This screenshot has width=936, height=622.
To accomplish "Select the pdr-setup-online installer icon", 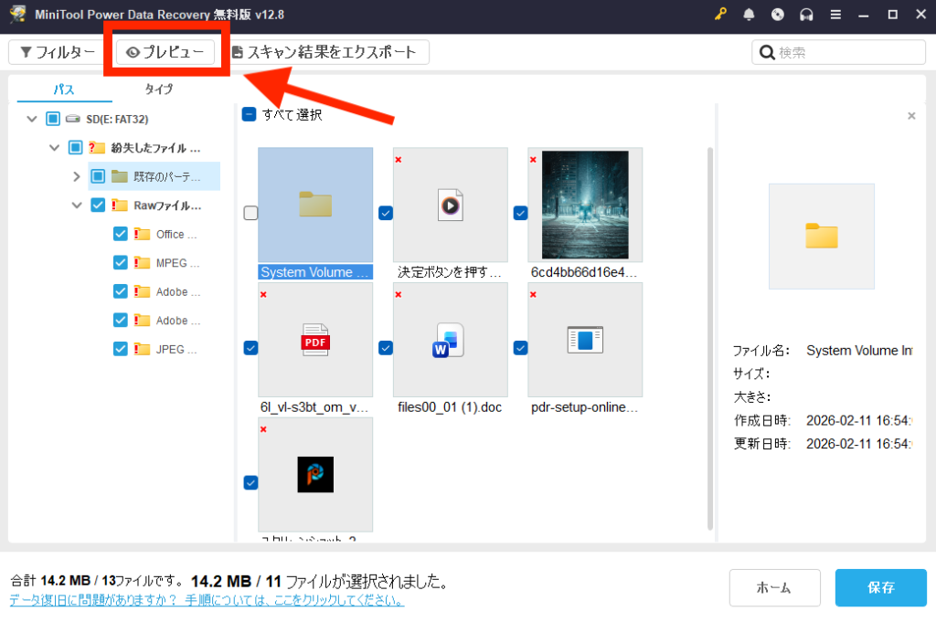I will coord(585,340).
